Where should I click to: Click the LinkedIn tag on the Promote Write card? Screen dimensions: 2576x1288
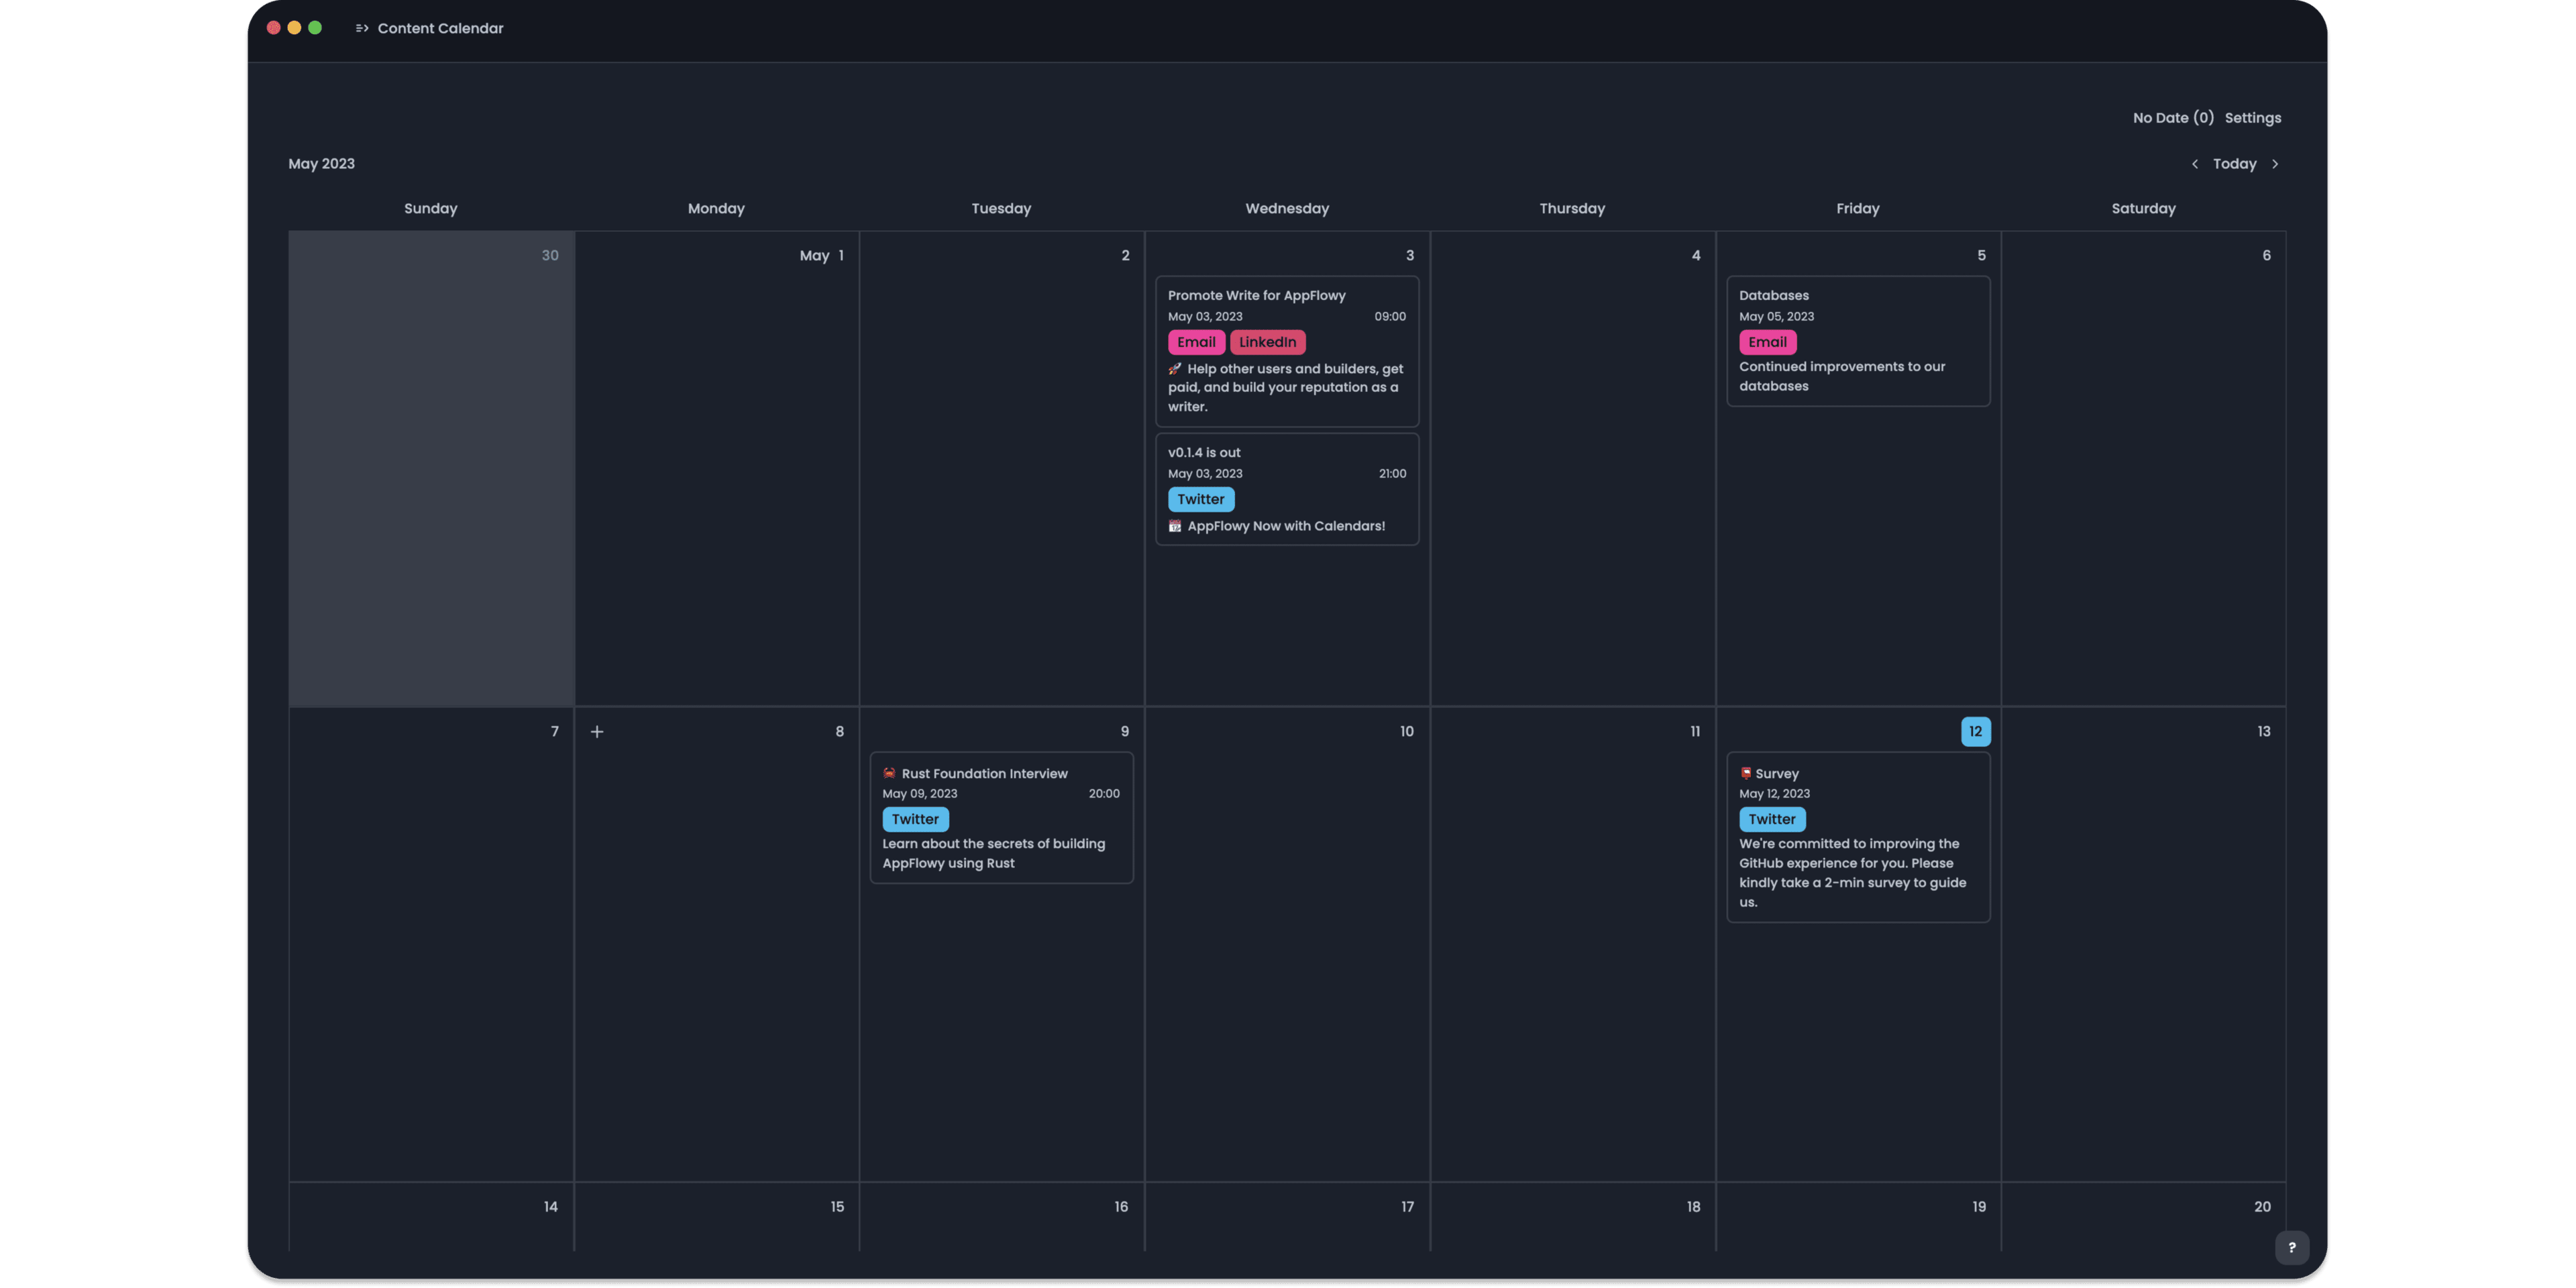coord(1267,342)
